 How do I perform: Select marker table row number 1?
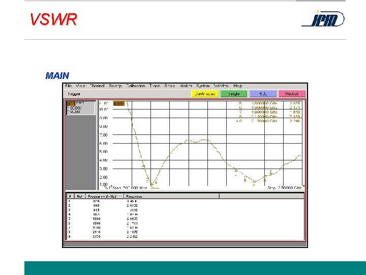(x=186, y=201)
